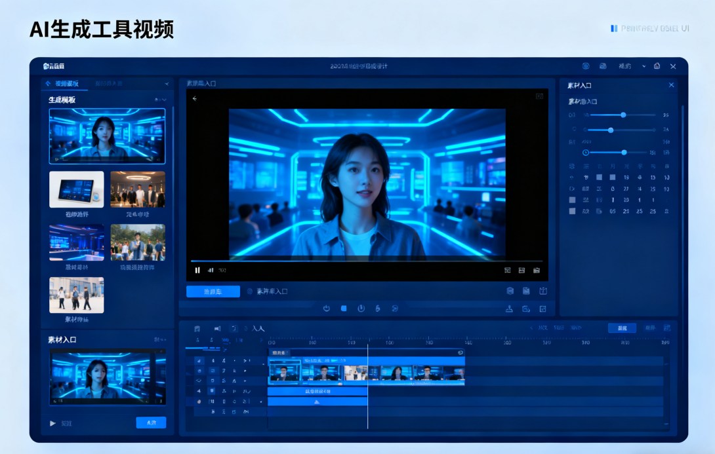Click the volume icon in the player bar

211,270
